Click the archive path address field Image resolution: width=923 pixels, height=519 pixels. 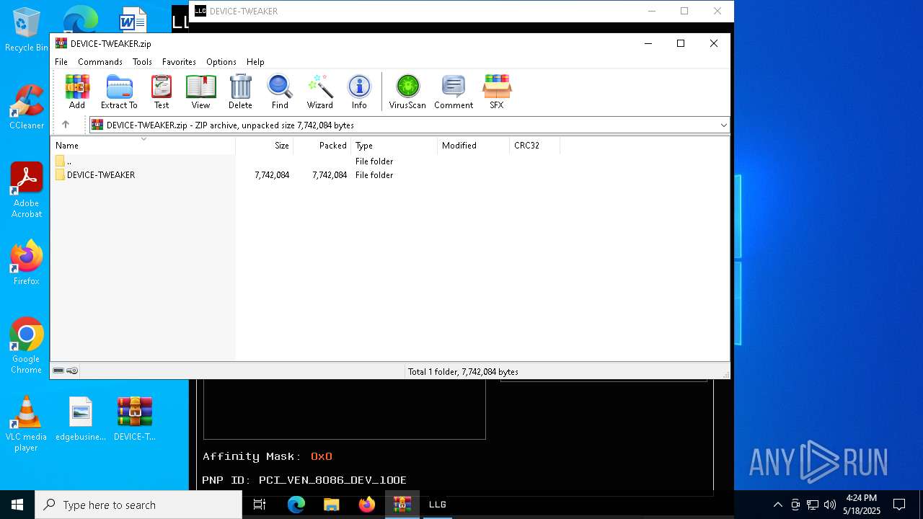pyautogui.click(x=408, y=125)
